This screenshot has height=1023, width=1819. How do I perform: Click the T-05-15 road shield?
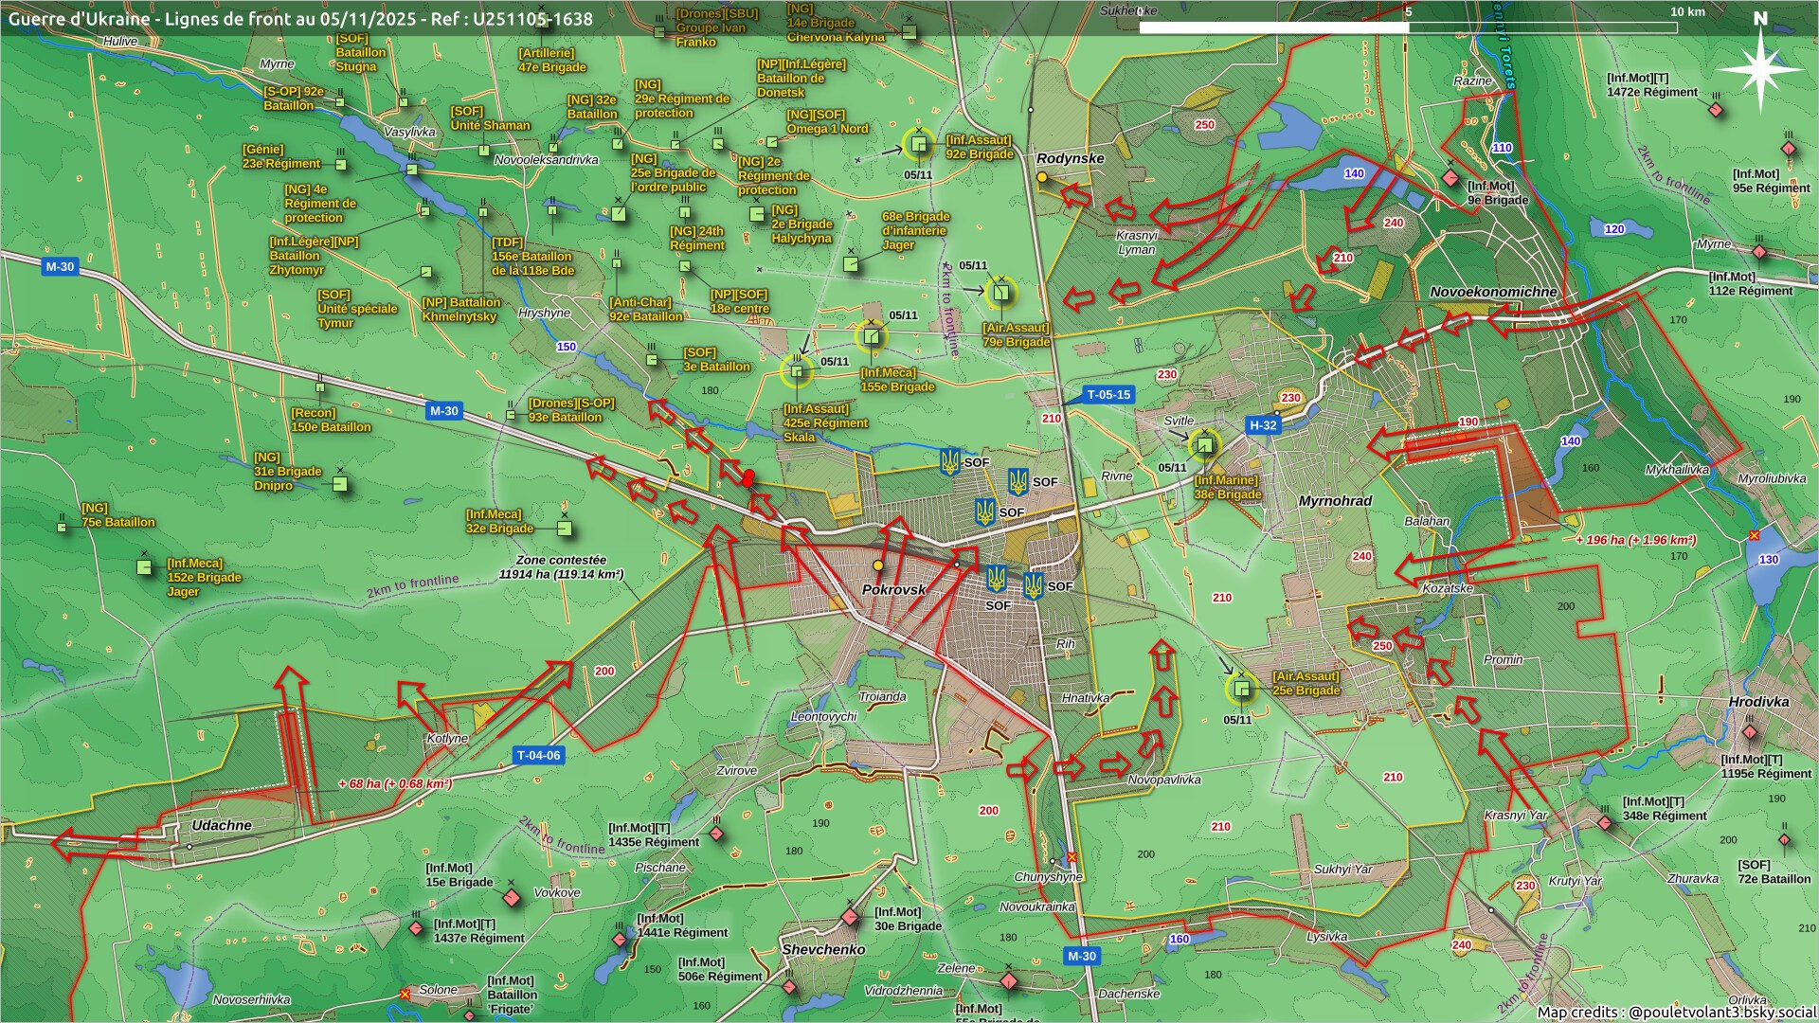coord(1108,395)
